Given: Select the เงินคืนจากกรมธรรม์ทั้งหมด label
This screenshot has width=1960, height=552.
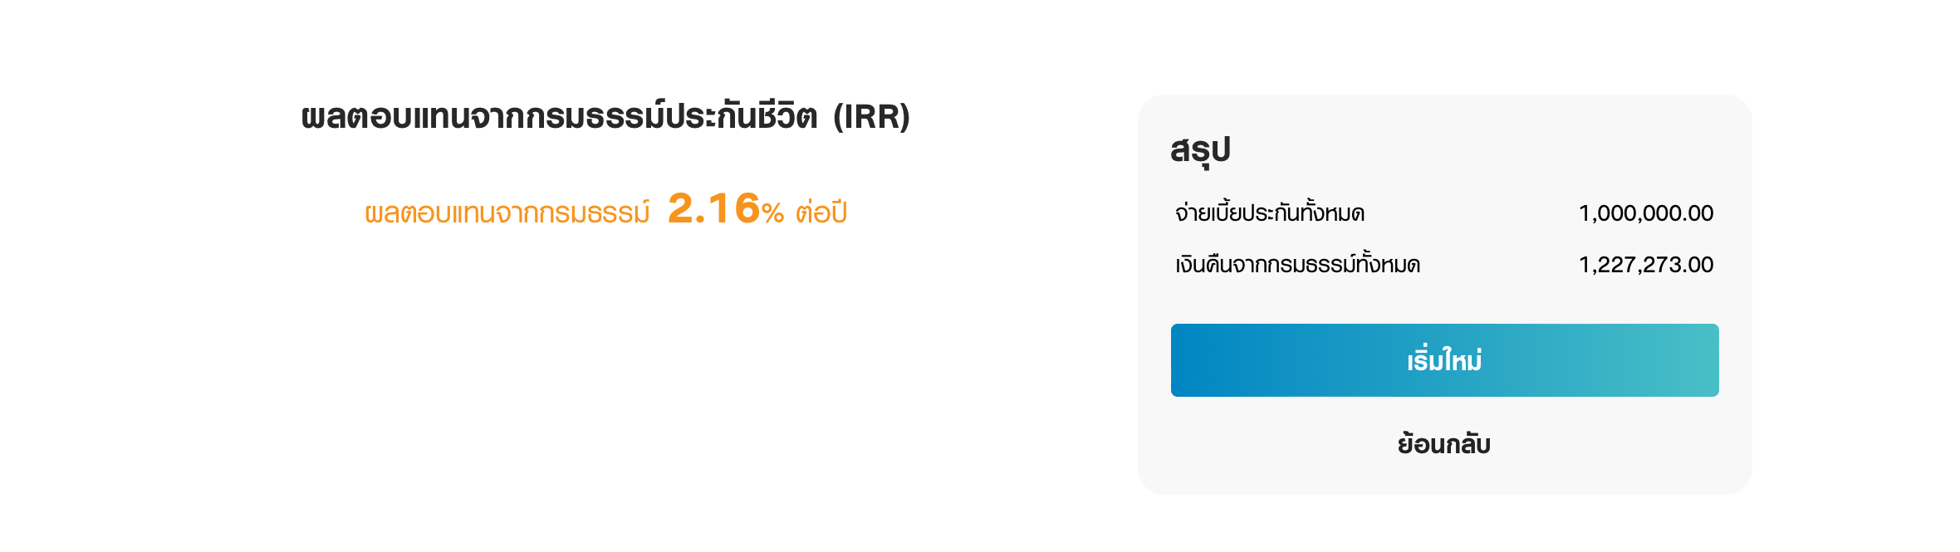Looking at the screenshot, I should pyautogui.click(x=1297, y=265).
